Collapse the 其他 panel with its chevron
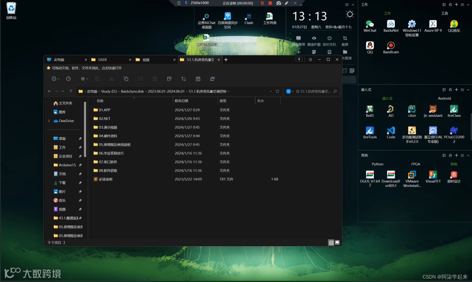Image resolution: width=472 pixels, height=282 pixels. (x=468, y=155)
